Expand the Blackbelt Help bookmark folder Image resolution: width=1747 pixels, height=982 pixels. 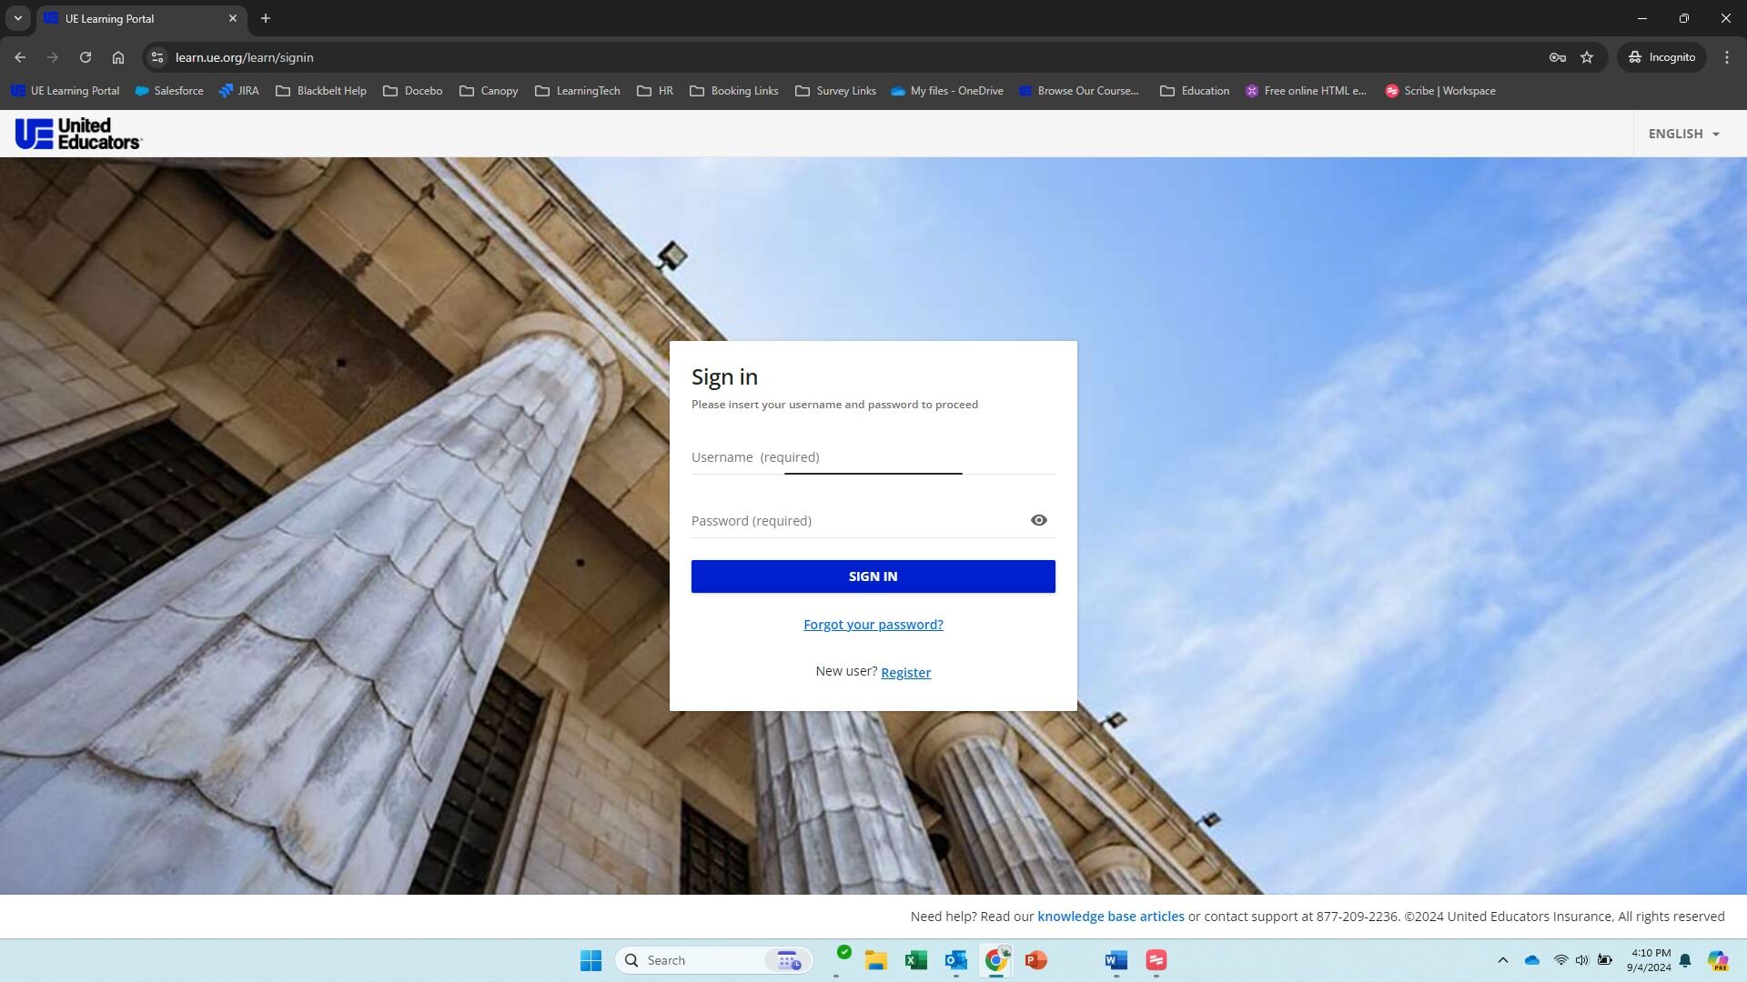(x=321, y=91)
